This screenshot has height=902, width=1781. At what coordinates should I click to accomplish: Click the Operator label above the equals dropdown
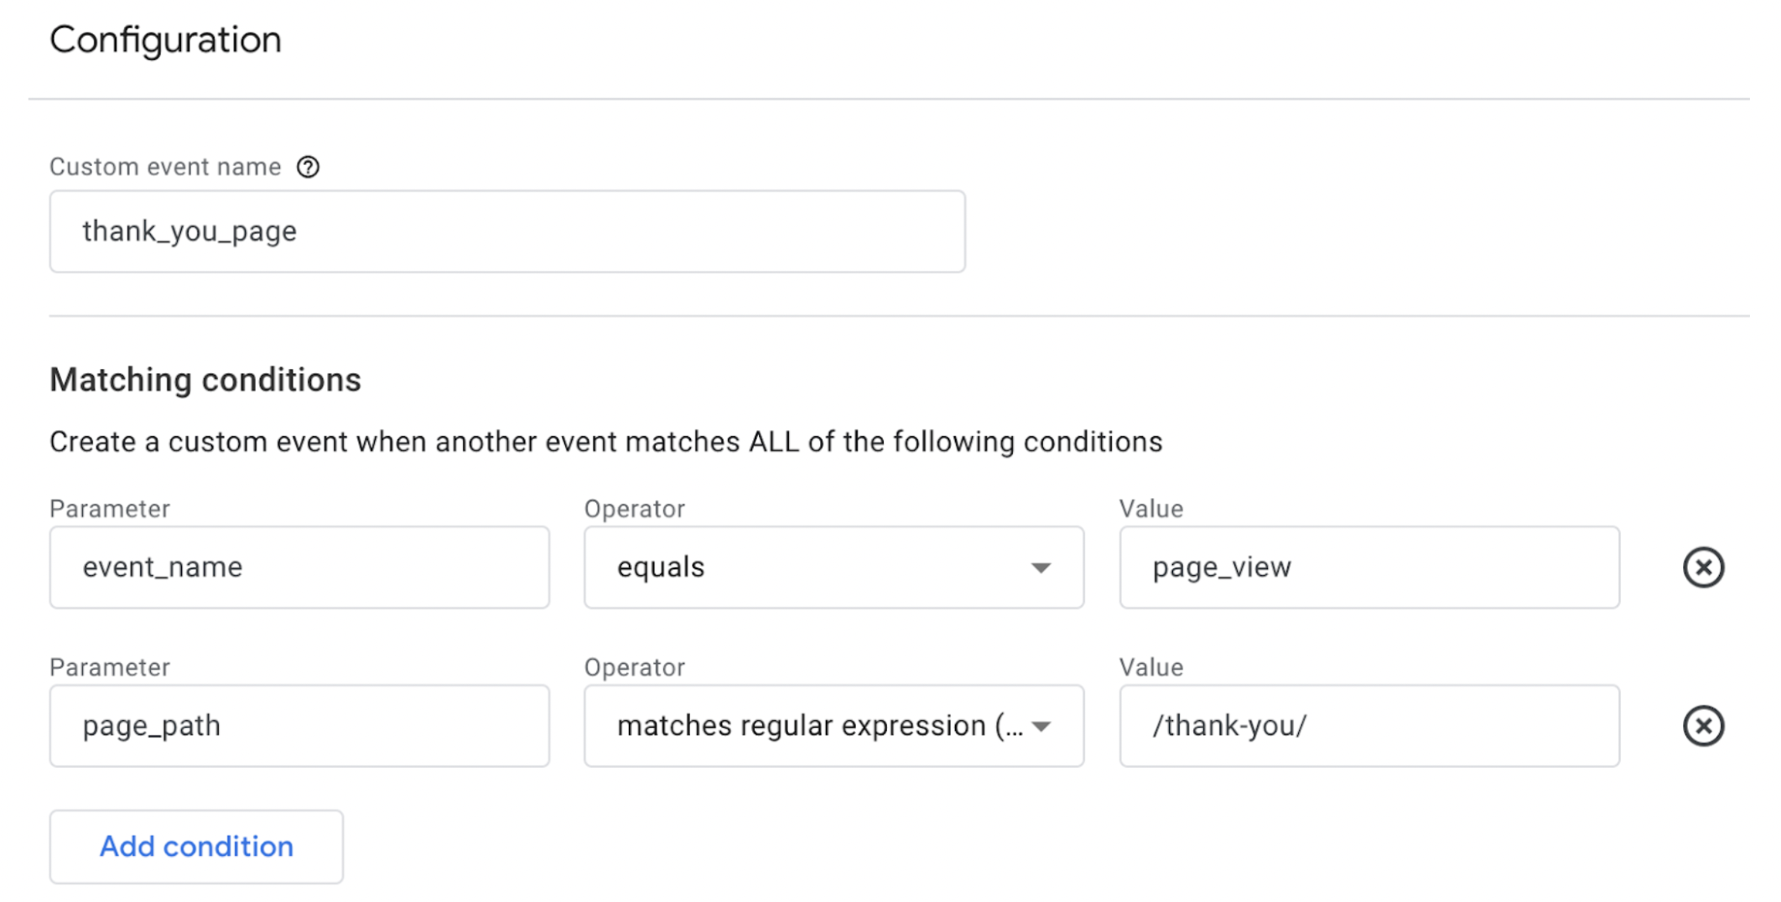[635, 509]
